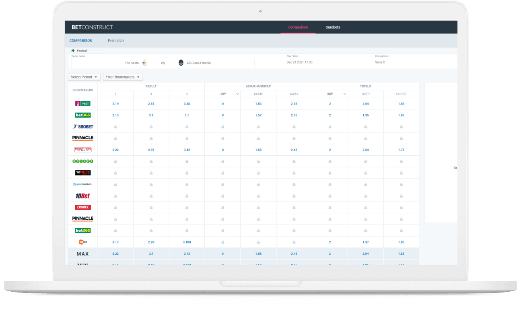The width and height of the screenshot is (517, 309).
Task: Select the 12BET bookmaker logo
Action: 83,173
